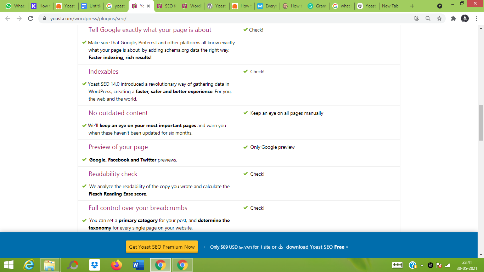Switch to the Wikipedia Yoast tab
The image size is (484, 272).
367,6
